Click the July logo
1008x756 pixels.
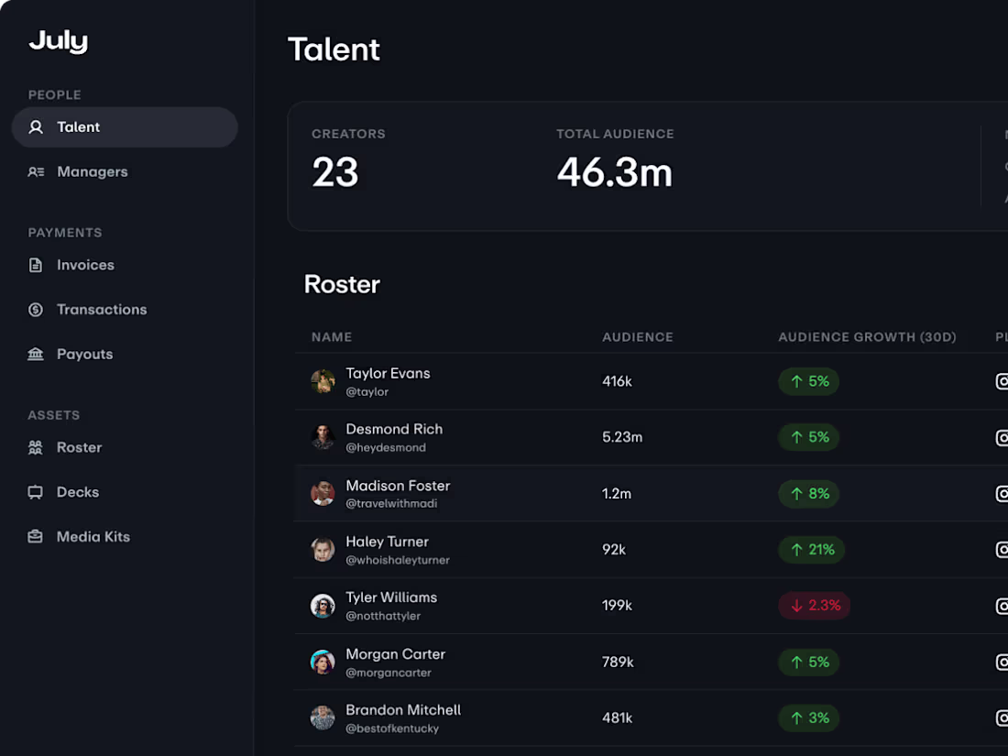coord(58,41)
